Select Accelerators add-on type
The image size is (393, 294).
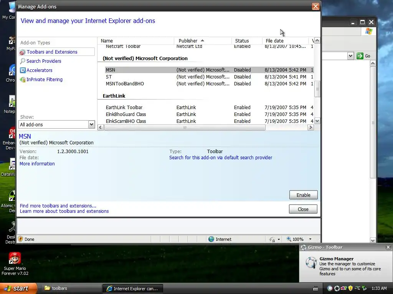(40, 70)
